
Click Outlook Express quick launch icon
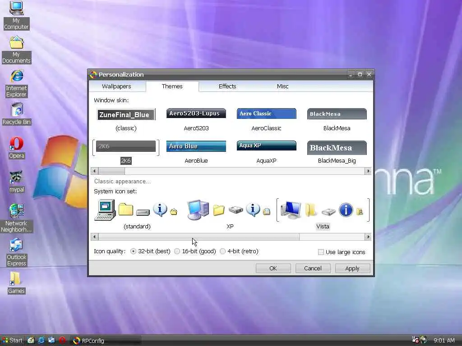pyautogui.click(x=51, y=341)
